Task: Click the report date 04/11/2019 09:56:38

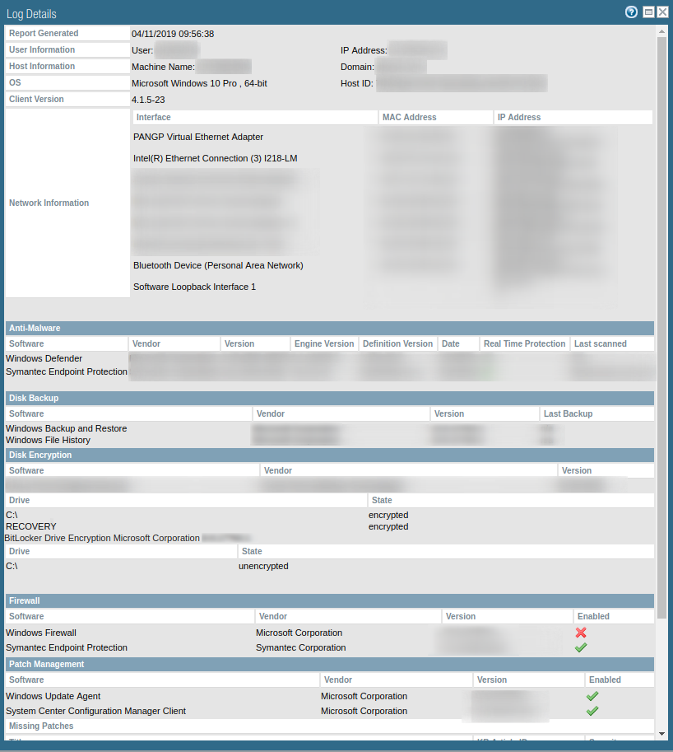Action: pyautogui.click(x=173, y=34)
